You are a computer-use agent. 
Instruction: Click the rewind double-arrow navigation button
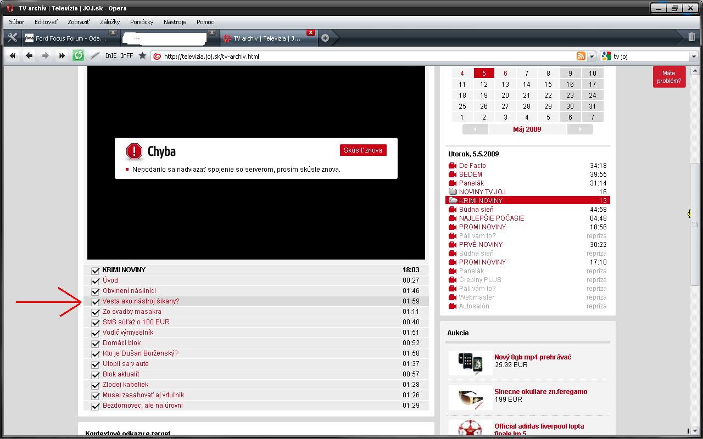13,55
